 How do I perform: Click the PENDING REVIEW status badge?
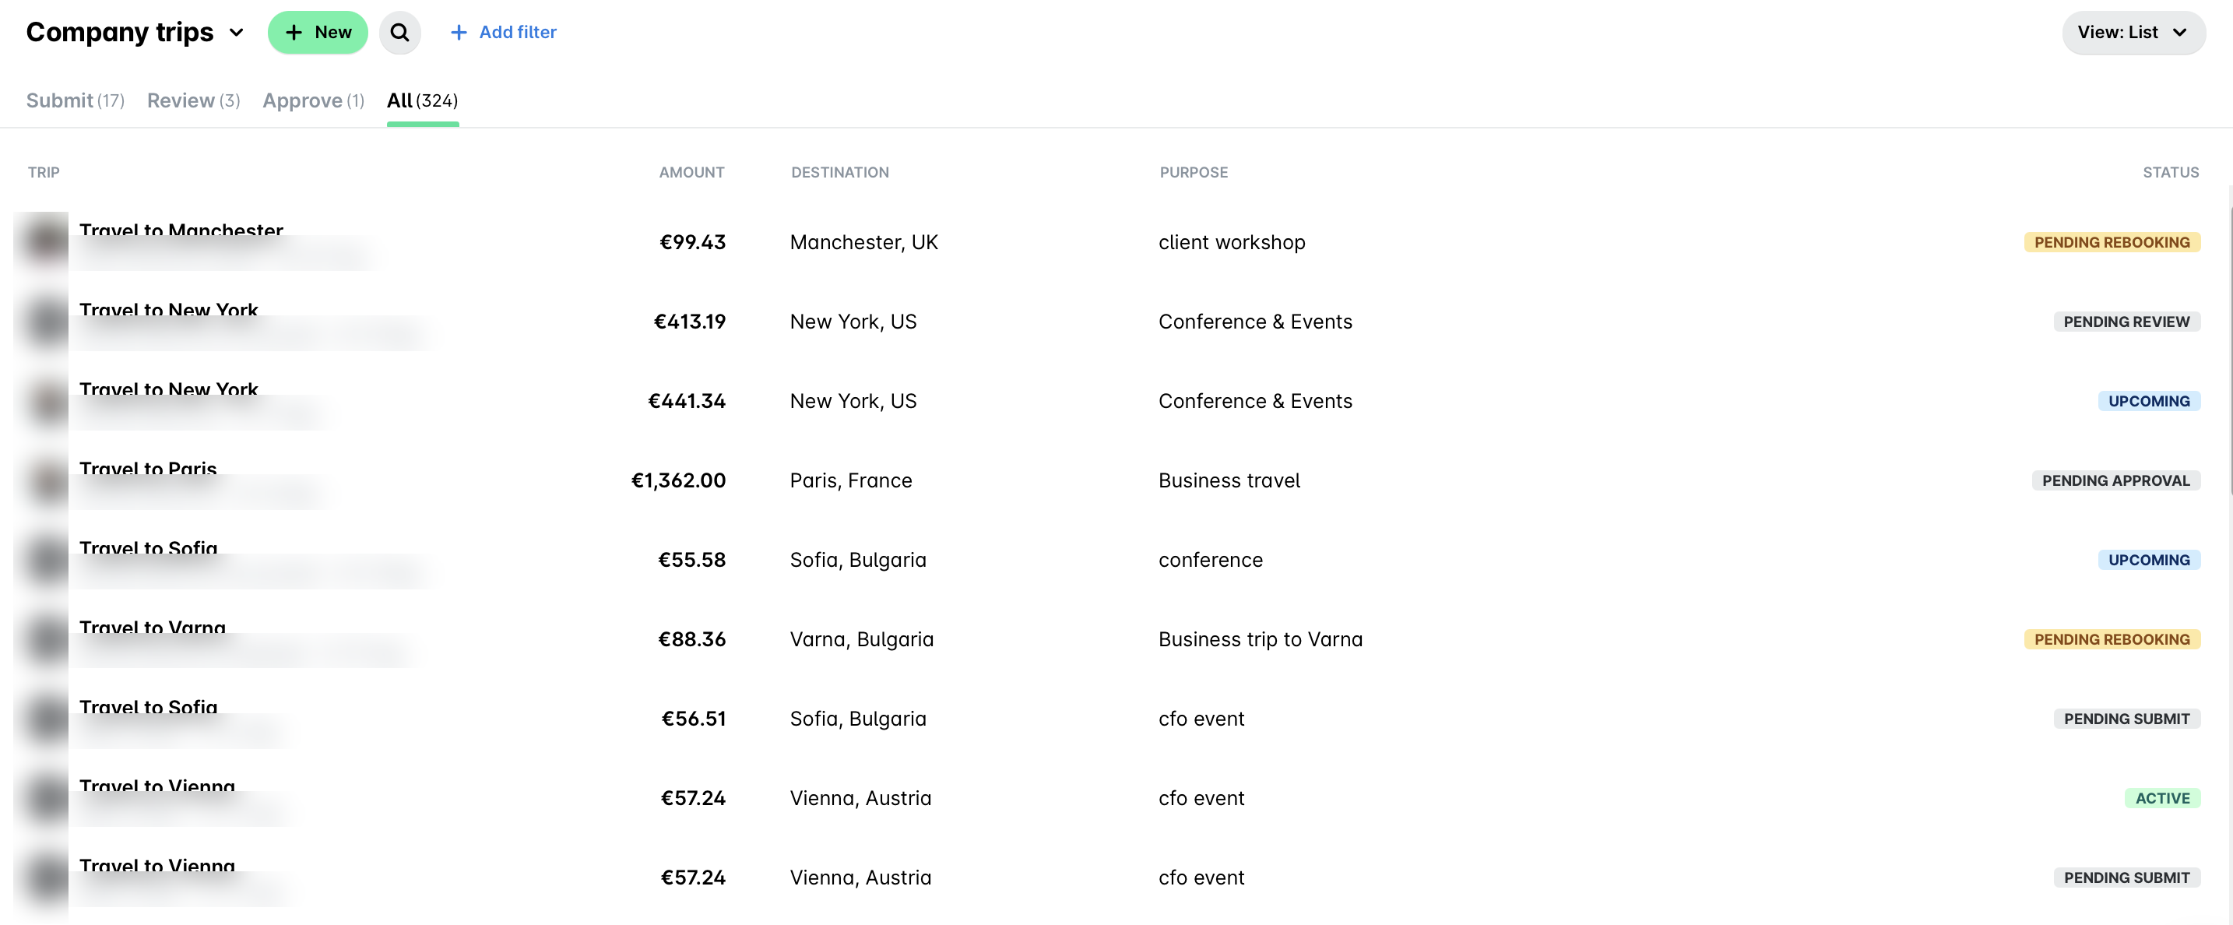pyautogui.click(x=2126, y=322)
